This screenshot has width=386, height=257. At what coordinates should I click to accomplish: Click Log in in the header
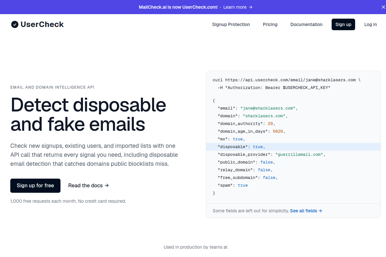[x=371, y=24]
